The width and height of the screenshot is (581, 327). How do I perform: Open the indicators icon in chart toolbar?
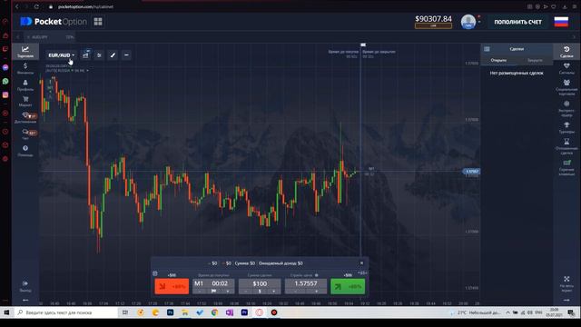tap(99, 54)
